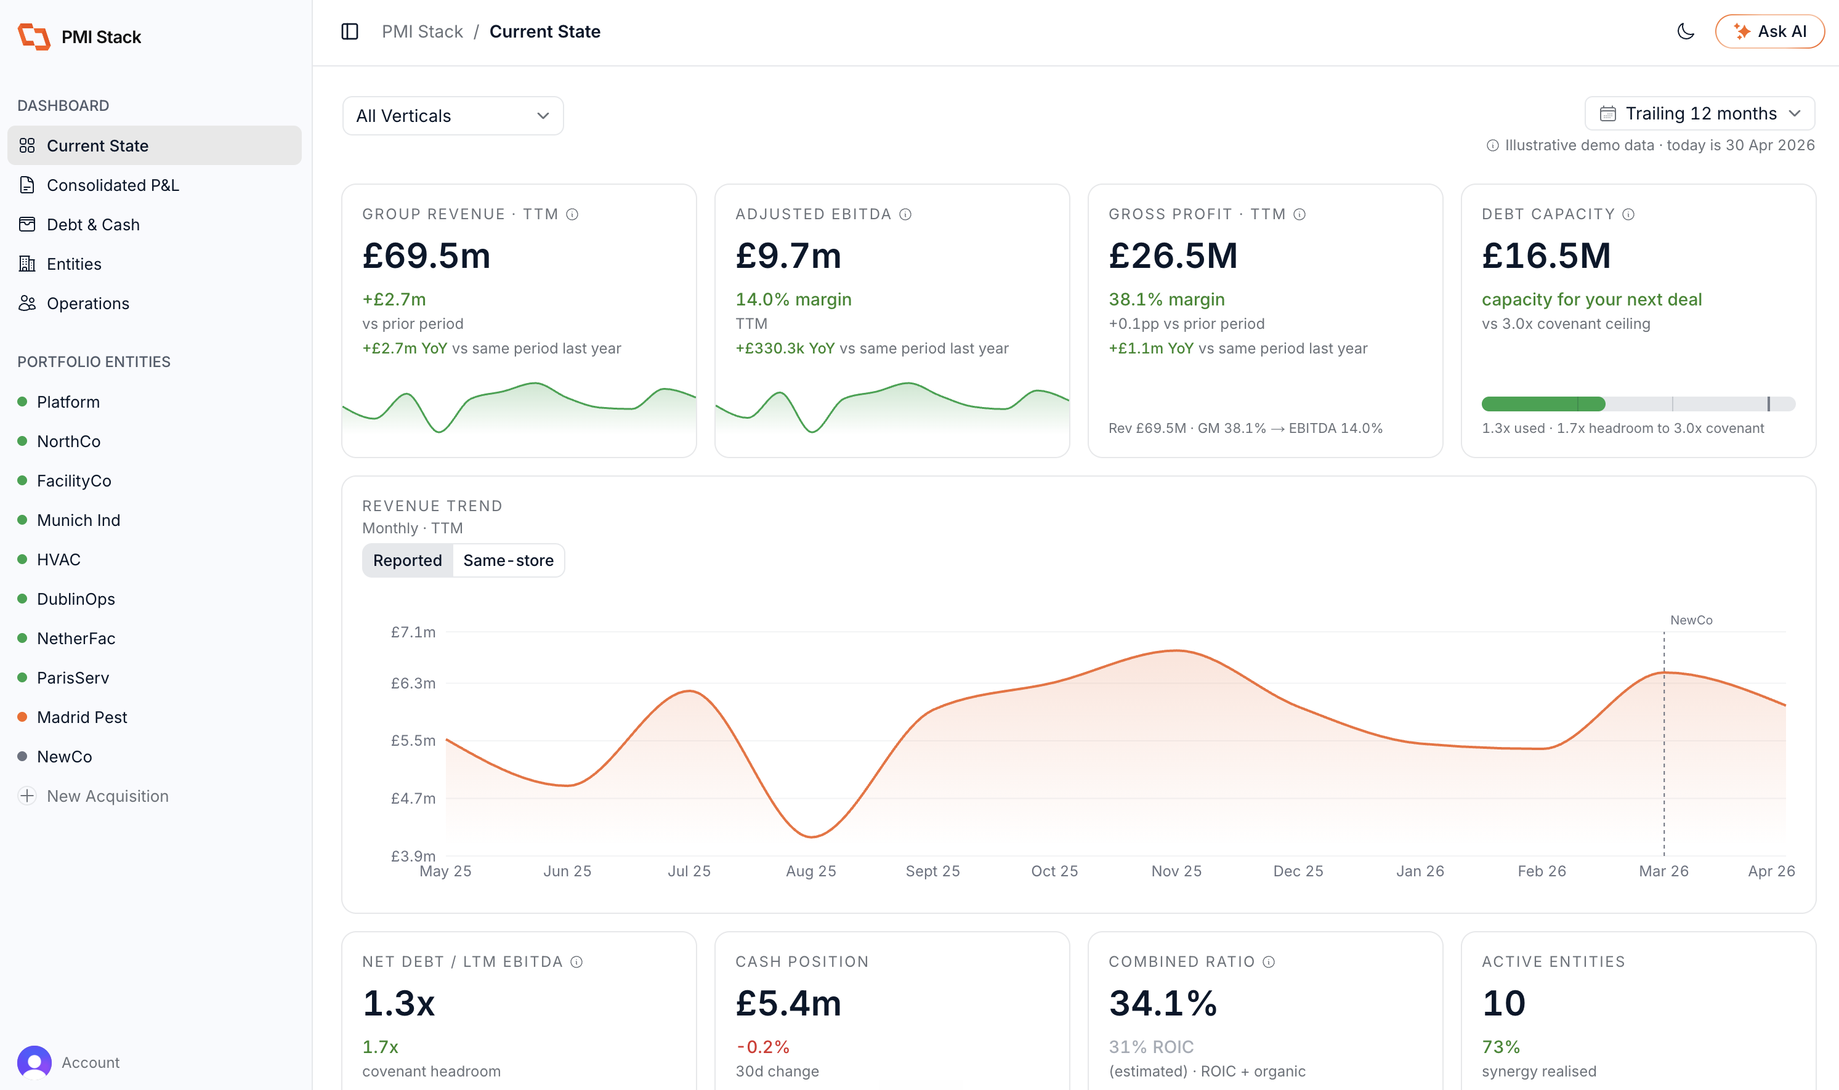Open the Platform entity

click(154, 402)
